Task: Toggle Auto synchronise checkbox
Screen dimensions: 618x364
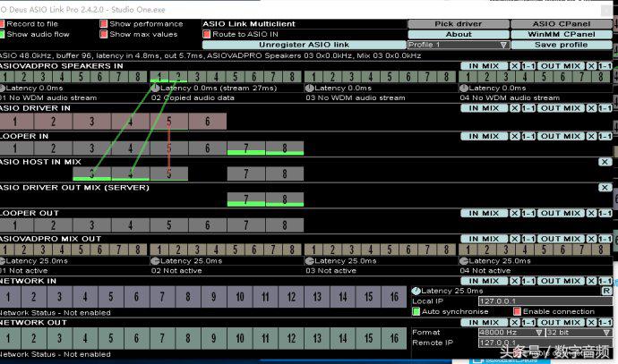Action: click(416, 311)
